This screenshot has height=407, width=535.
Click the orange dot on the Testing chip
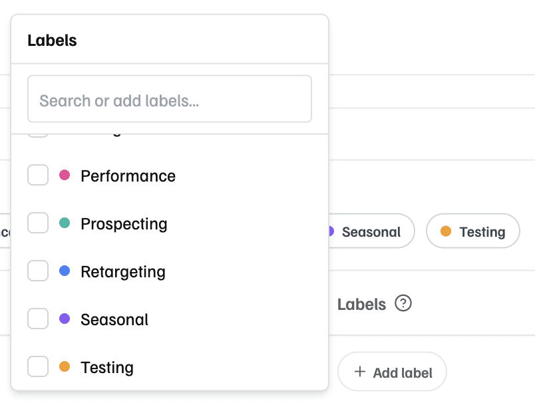coord(446,231)
